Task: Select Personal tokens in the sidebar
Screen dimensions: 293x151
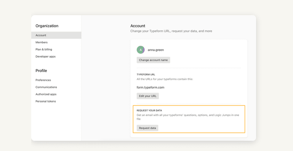Action: tap(46, 101)
